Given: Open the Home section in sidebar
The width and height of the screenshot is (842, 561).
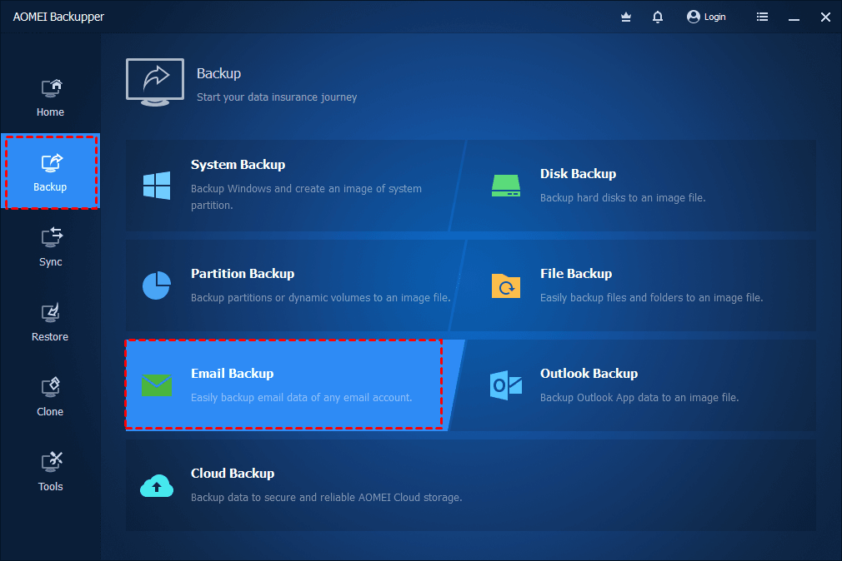Looking at the screenshot, I should click(50, 97).
